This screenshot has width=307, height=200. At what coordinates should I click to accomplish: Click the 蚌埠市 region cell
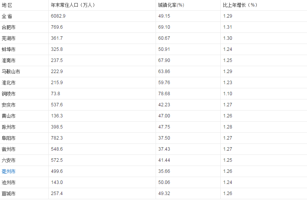8,49
